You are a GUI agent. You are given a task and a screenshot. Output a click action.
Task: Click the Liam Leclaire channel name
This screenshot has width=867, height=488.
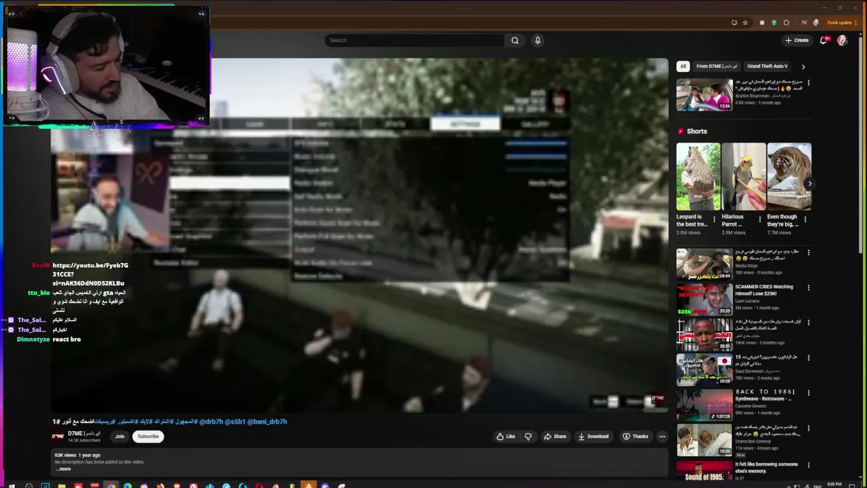pos(748,301)
